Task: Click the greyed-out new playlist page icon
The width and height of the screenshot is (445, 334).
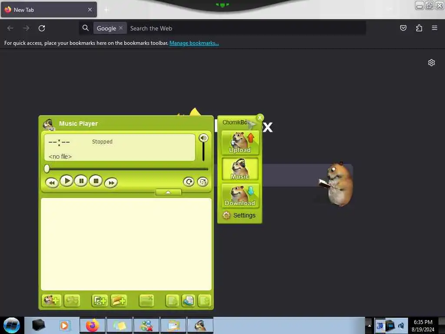Action: [x=172, y=301]
